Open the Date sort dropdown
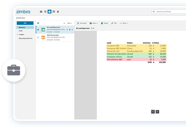The height and width of the screenshot is (127, 186). [70, 23]
